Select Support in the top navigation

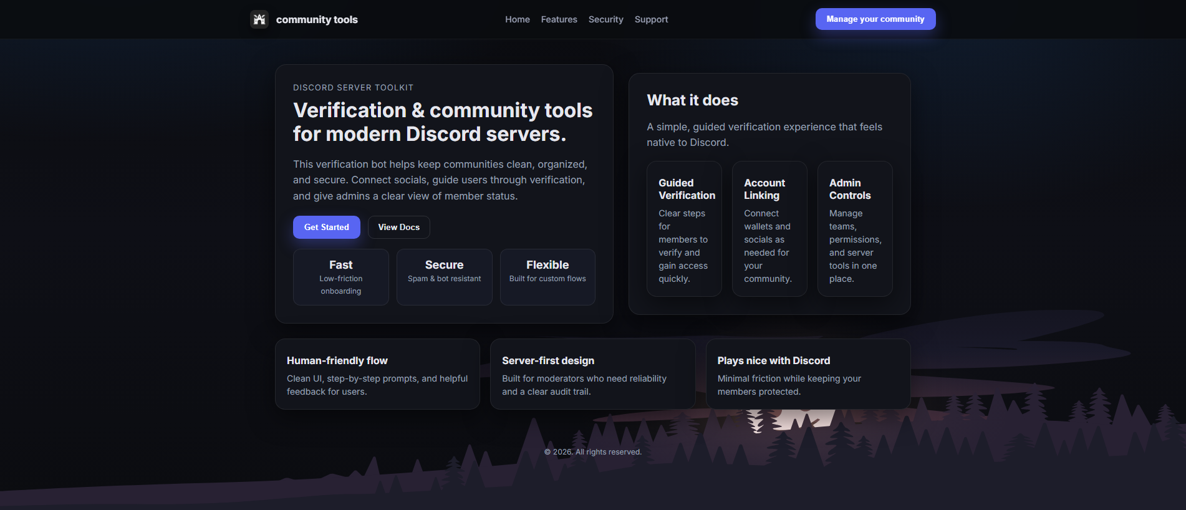[652, 19]
